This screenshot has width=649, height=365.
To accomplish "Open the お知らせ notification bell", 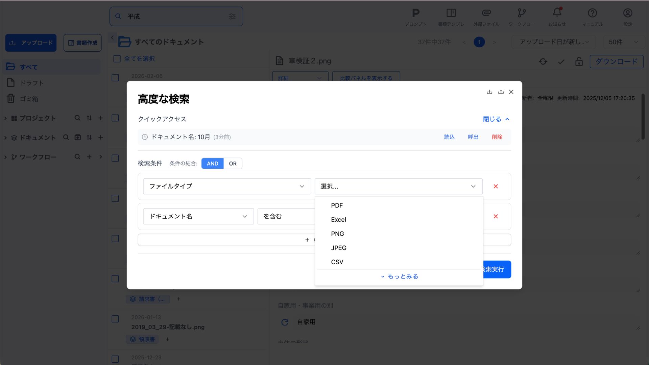I will (x=557, y=13).
